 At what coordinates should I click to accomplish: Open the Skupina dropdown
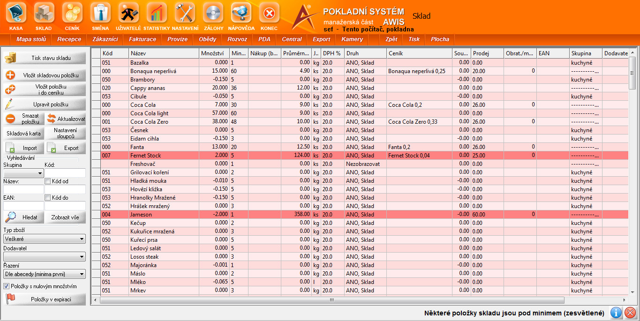(23, 173)
